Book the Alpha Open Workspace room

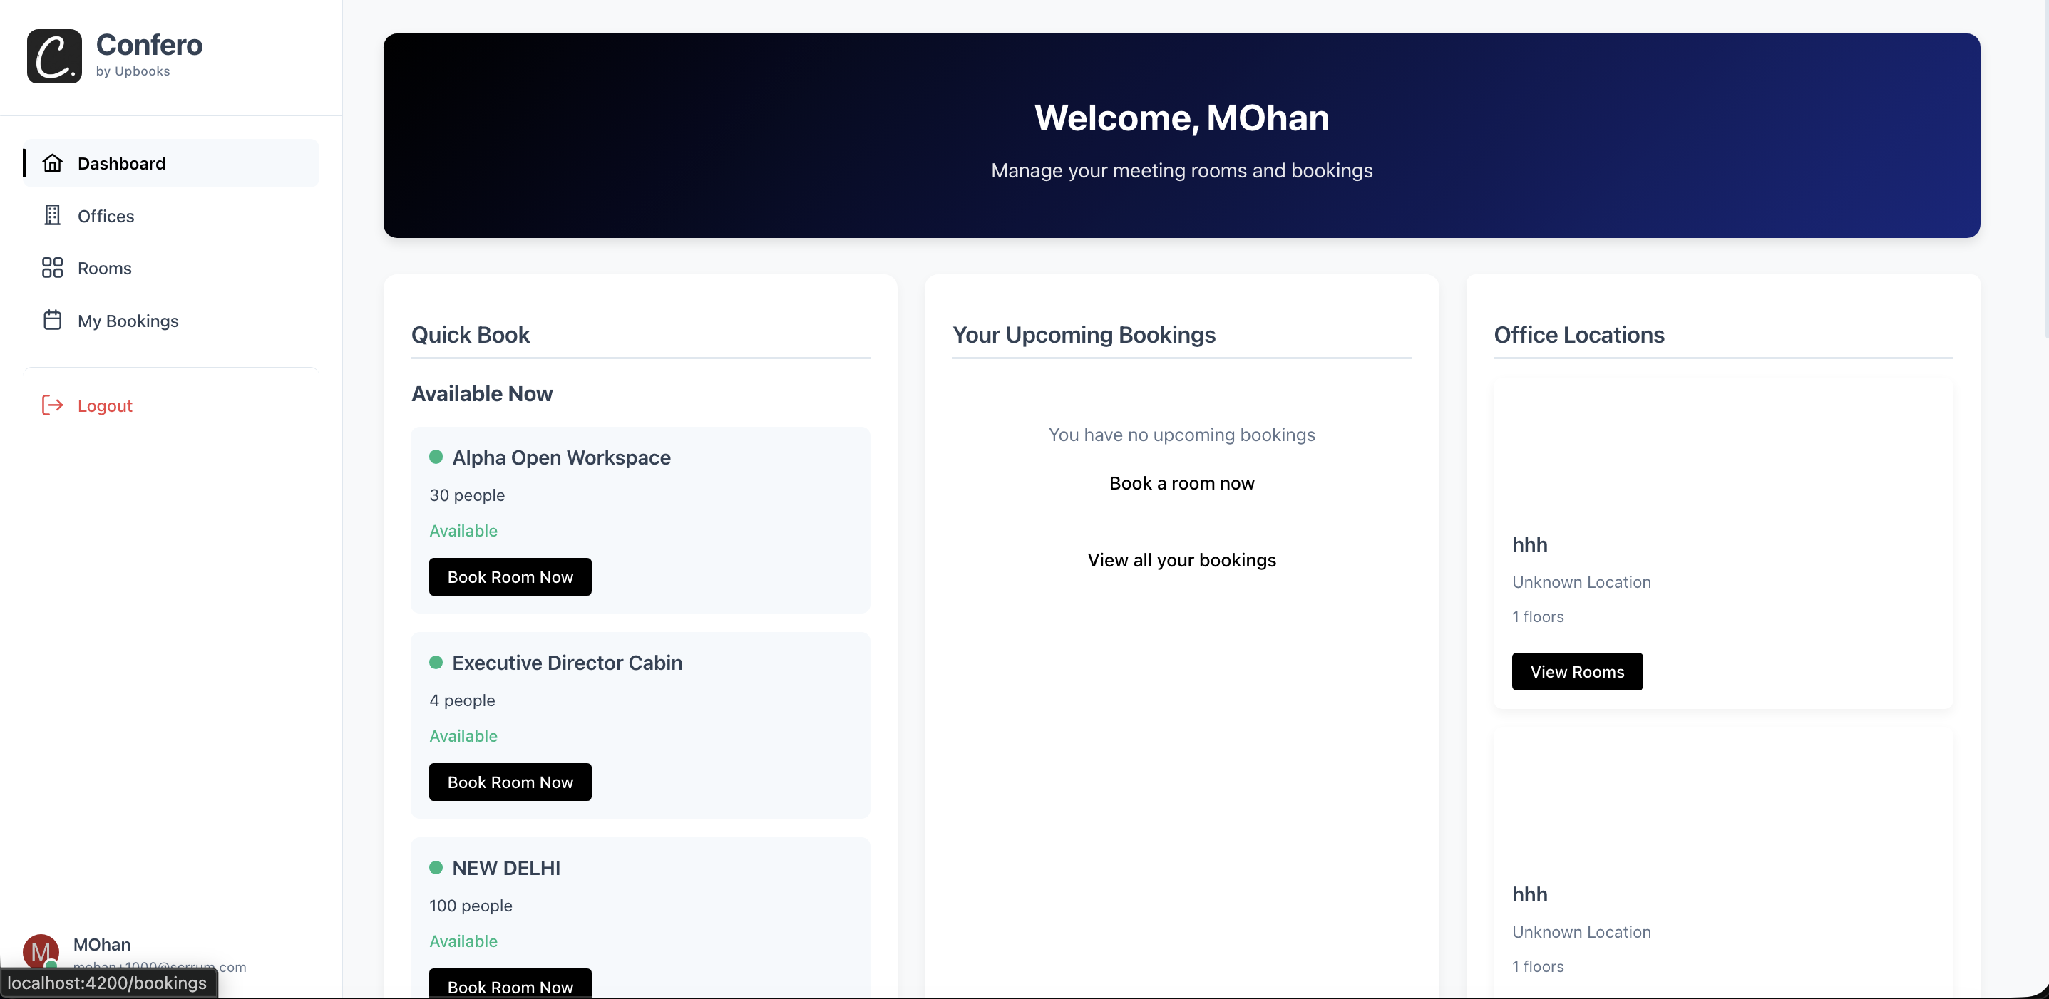(510, 577)
